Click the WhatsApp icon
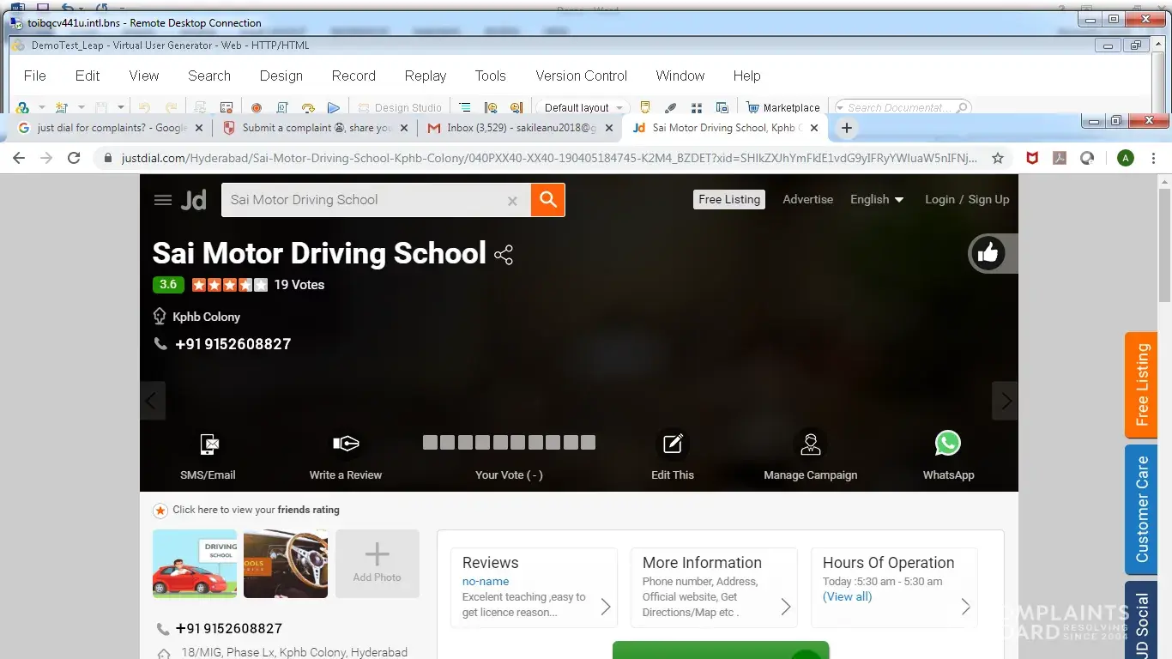The height and width of the screenshot is (659, 1172). [947, 444]
